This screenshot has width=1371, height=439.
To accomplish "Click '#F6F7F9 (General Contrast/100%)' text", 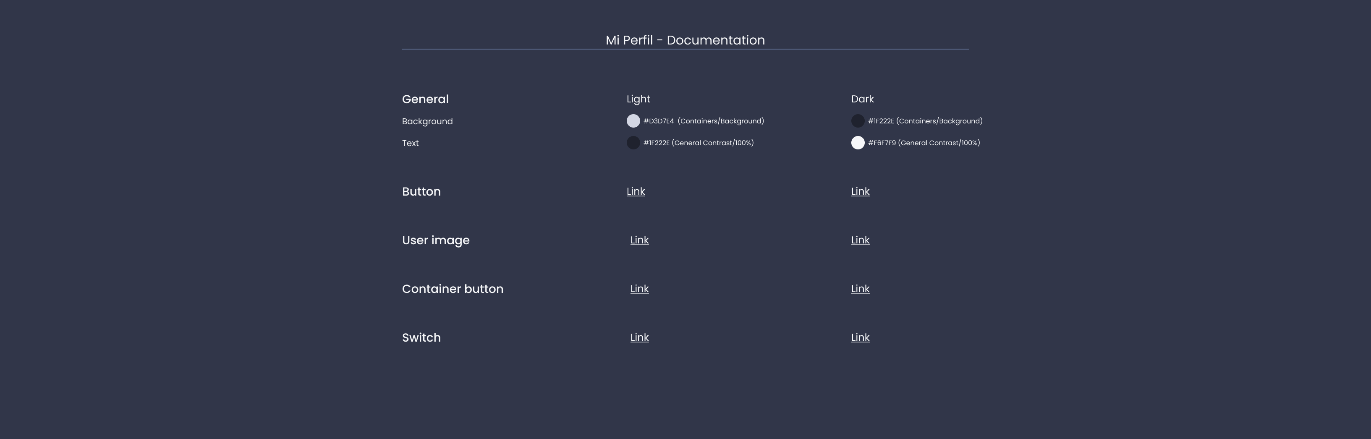I will point(924,143).
